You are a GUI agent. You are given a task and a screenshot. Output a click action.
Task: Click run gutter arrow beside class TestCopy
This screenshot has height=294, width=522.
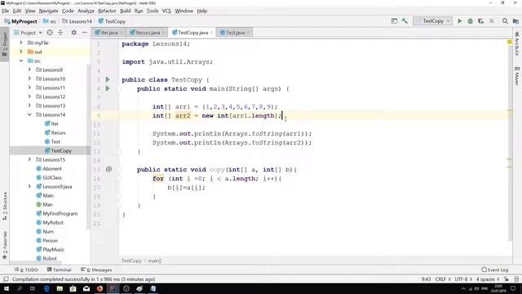(108, 80)
